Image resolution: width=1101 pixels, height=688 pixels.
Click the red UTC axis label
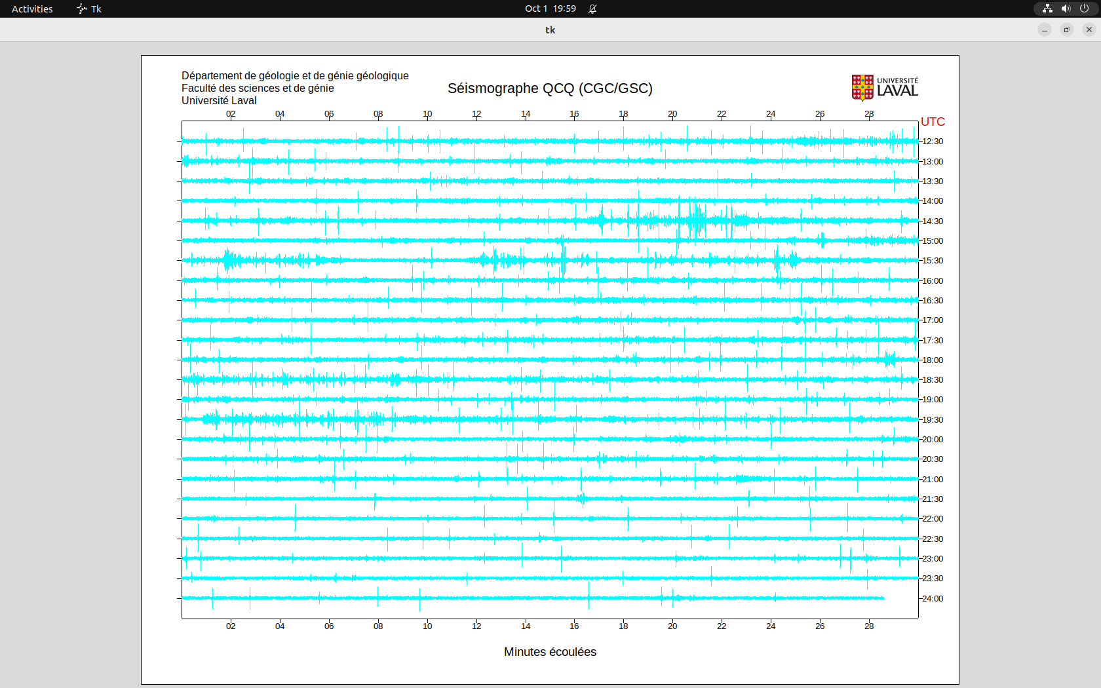(x=933, y=122)
